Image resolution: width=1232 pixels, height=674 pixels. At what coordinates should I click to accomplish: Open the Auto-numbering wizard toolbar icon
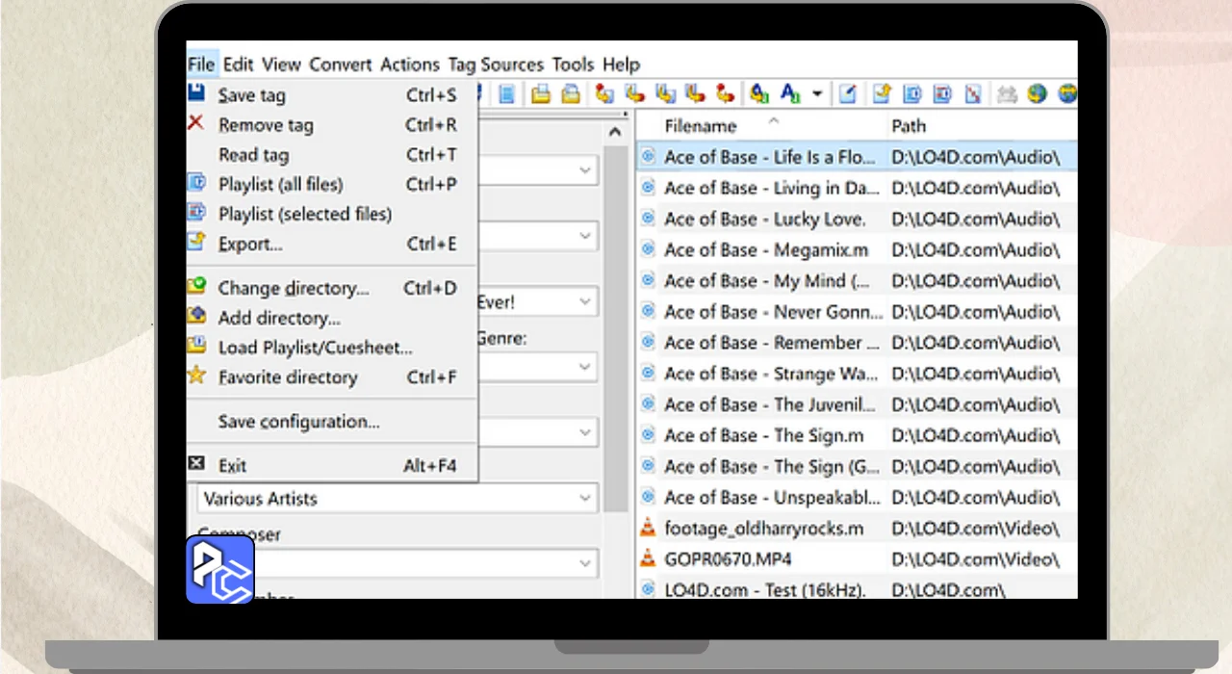(848, 93)
